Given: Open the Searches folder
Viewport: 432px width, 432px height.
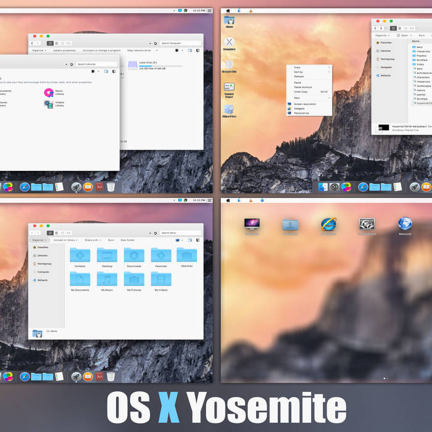Looking at the screenshot, I should coord(187,254).
